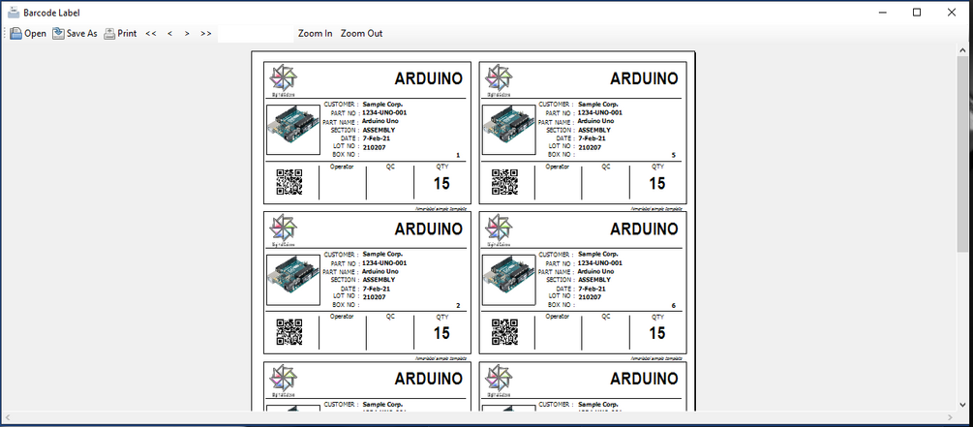Screen dimensions: 973x427
Task: Click ARDUINO heading on box 6 label
Action: 644,229
